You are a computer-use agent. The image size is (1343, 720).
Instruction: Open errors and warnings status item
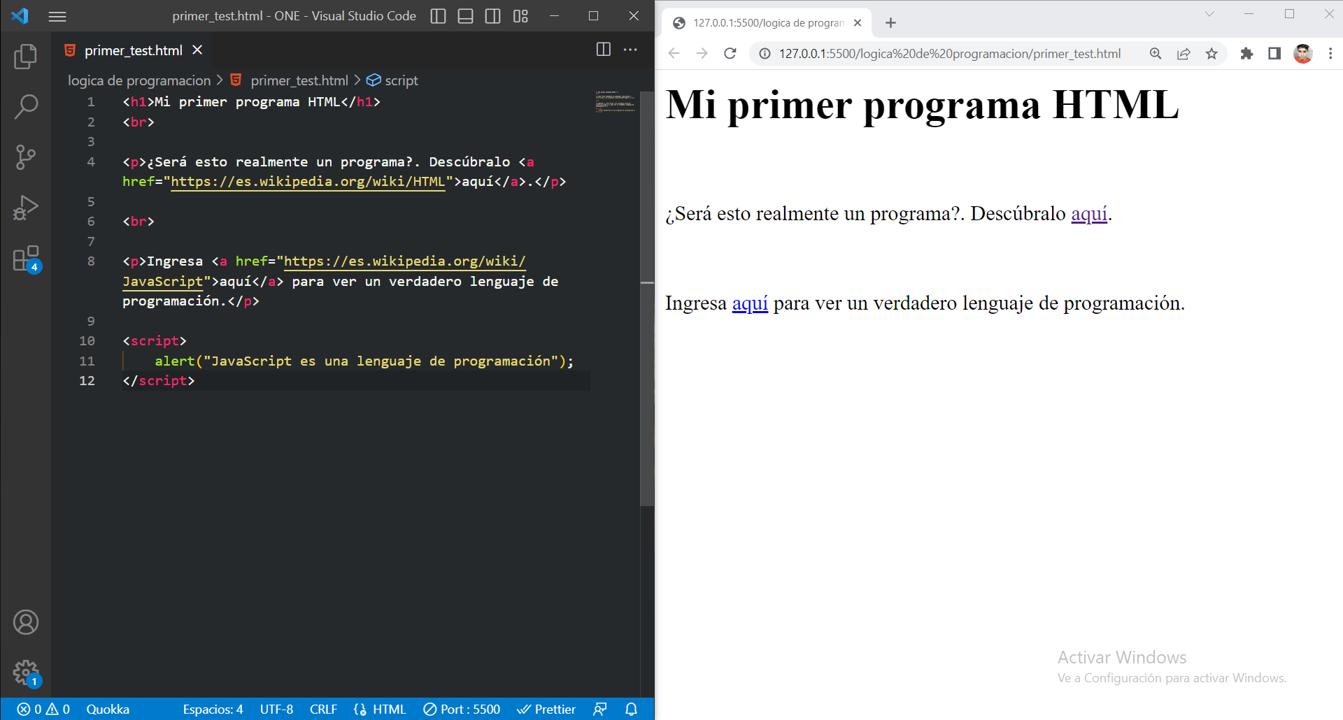pyautogui.click(x=43, y=709)
